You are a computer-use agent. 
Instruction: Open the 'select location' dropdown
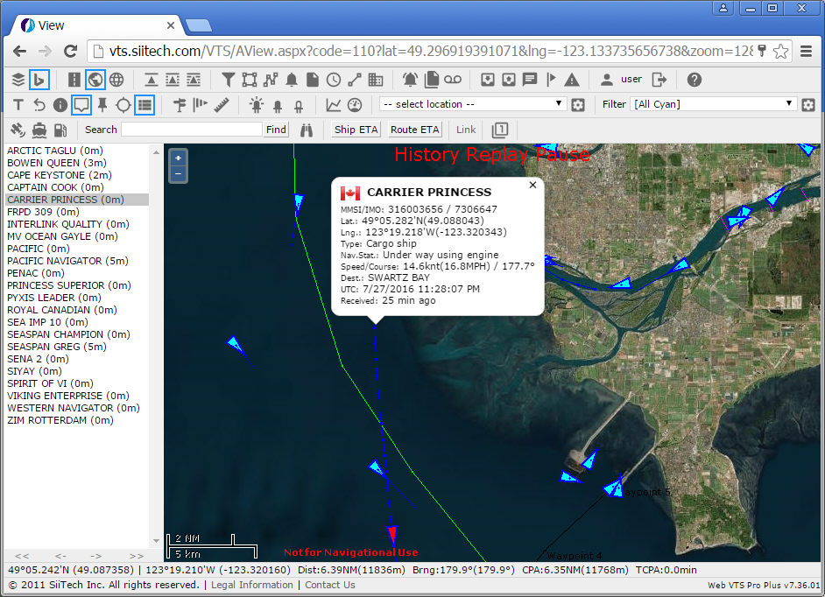(472, 104)
